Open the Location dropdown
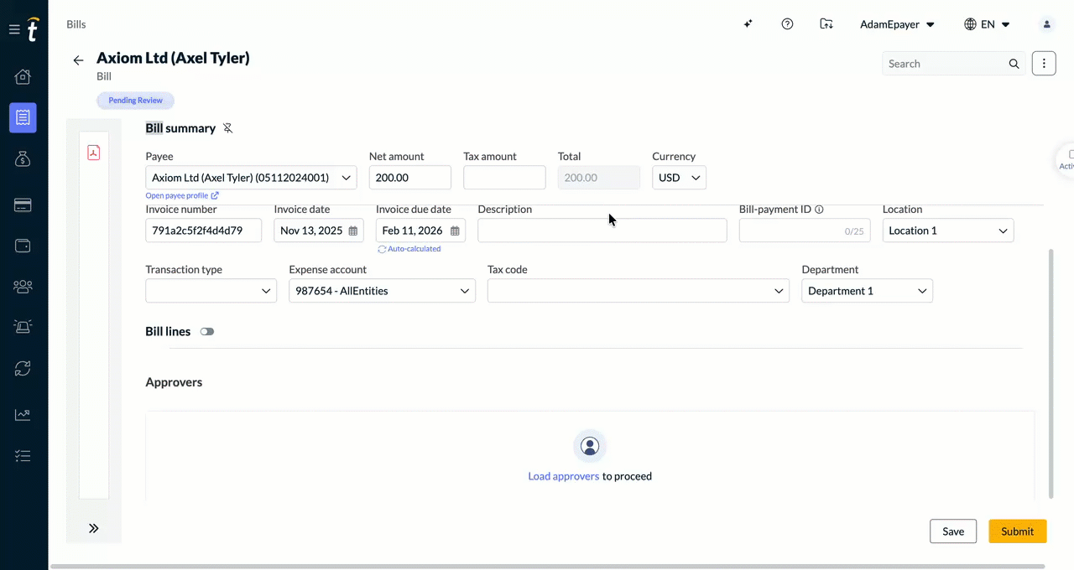The width and height of the screenshot is (1074, 570). point(948,231)
